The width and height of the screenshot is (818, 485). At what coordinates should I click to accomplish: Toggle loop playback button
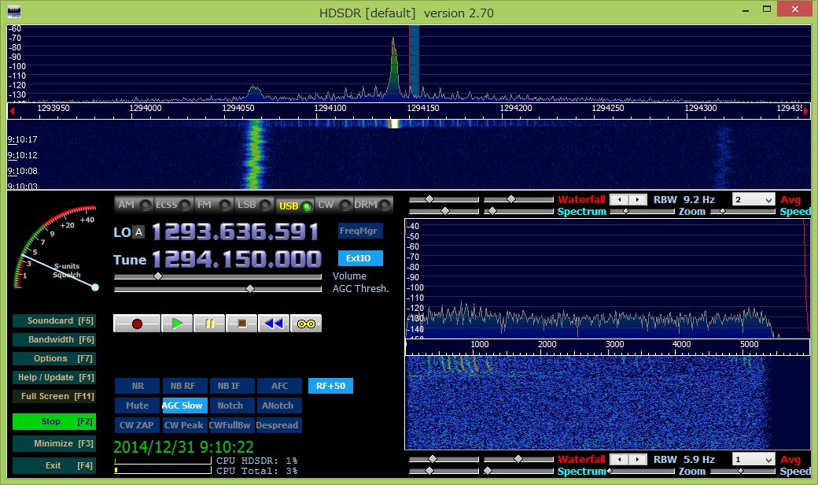(x=306, y=324)
